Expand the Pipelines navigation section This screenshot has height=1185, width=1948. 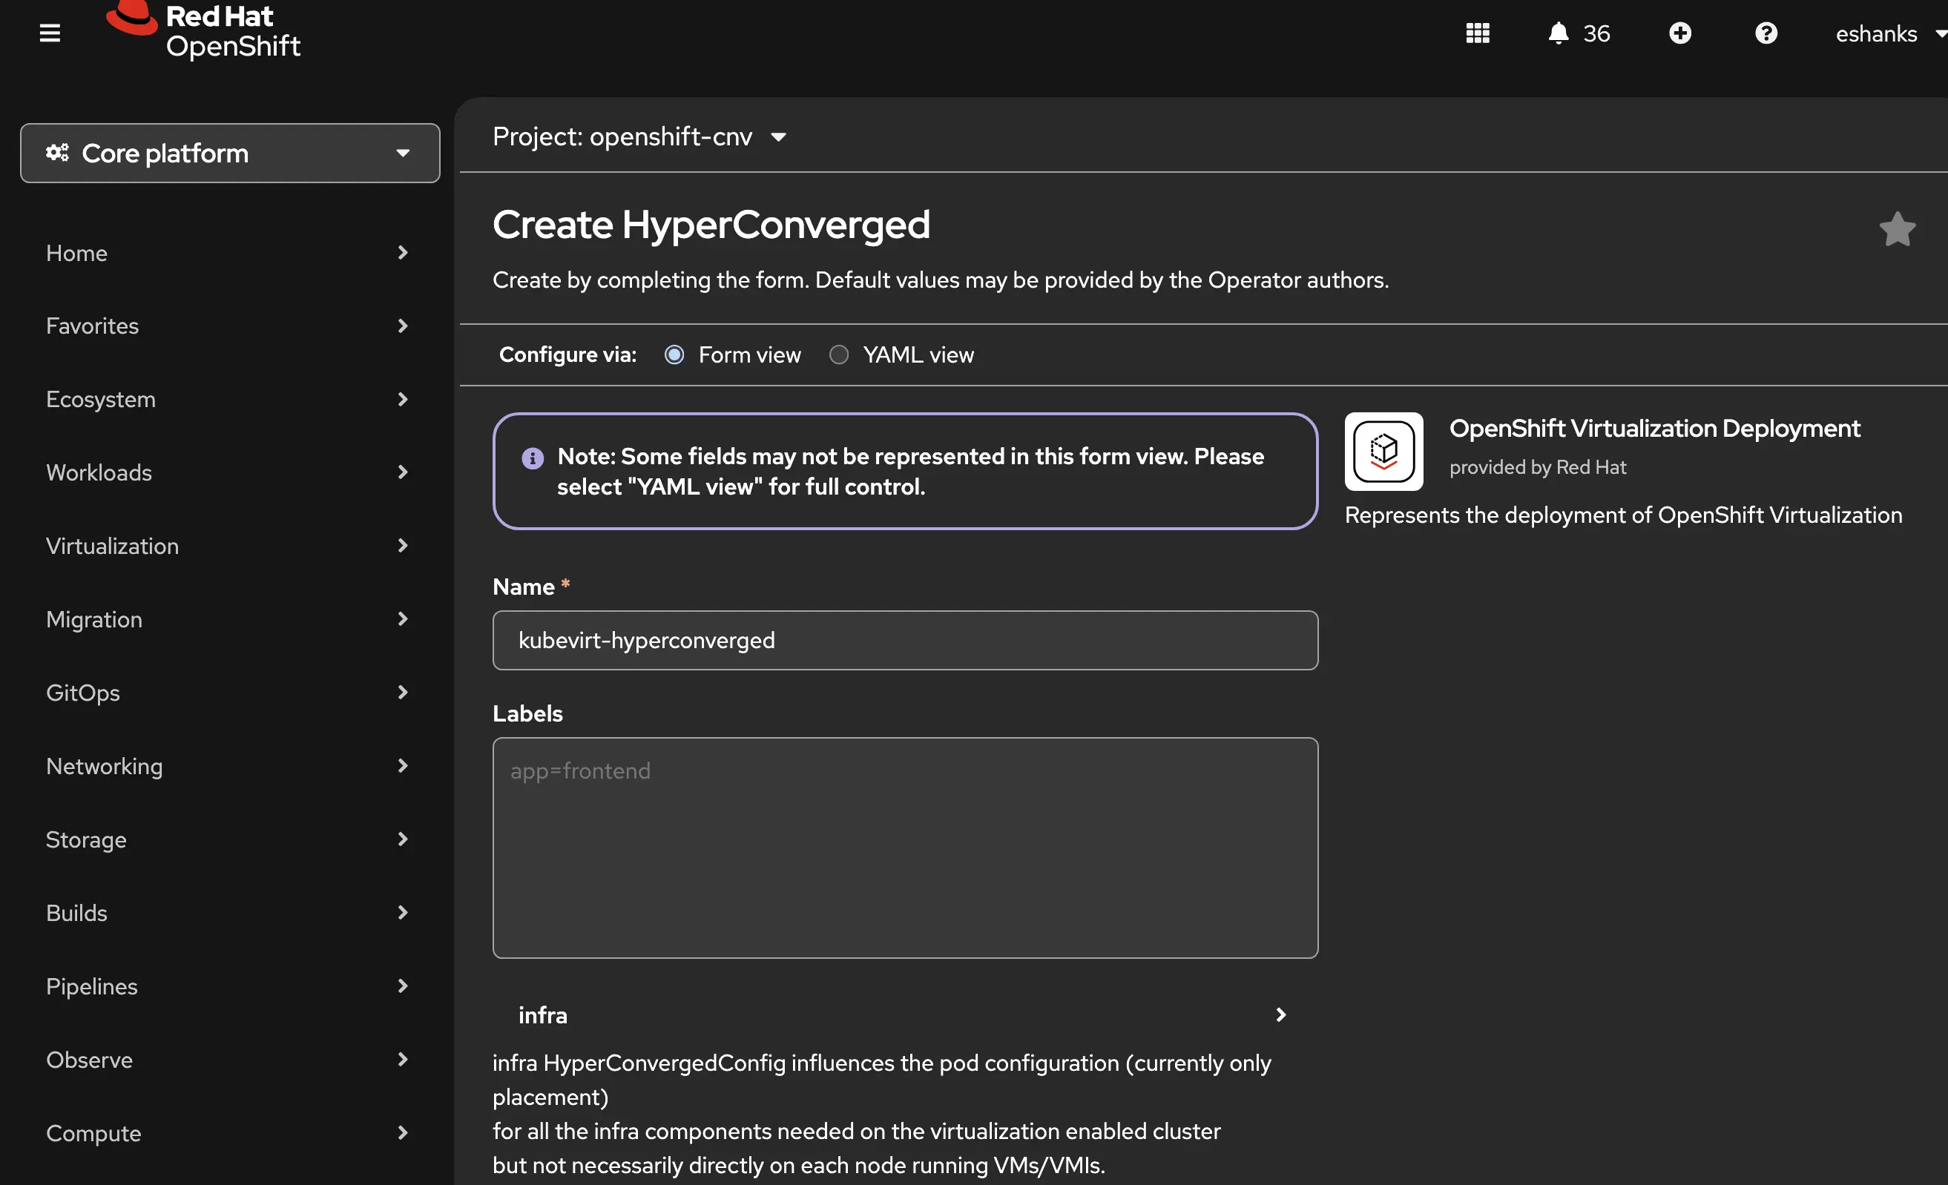(228, 986)
